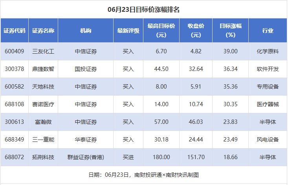Image resolution: width=288 pixels, height=185 pixels.
Task: Select stock name 三友化工
Action: tap(43, 51)
